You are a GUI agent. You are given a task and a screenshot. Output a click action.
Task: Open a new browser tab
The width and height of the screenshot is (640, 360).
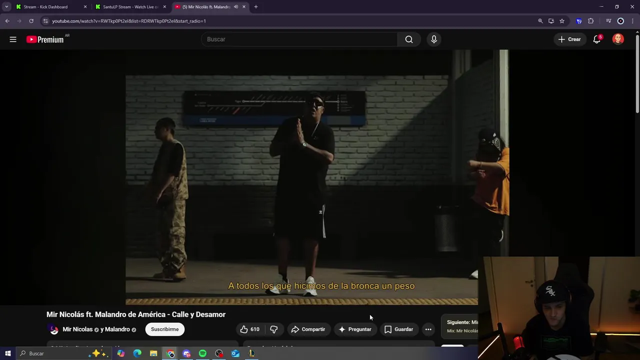[x=256, y=7]
